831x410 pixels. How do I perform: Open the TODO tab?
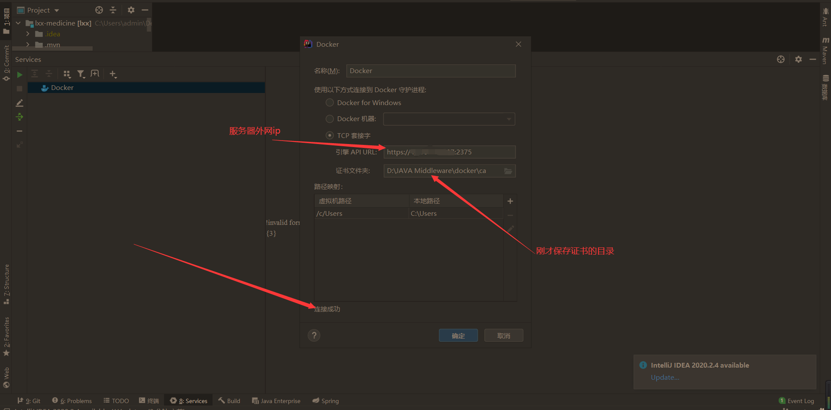pyautogui.click(x=116, y=401)
